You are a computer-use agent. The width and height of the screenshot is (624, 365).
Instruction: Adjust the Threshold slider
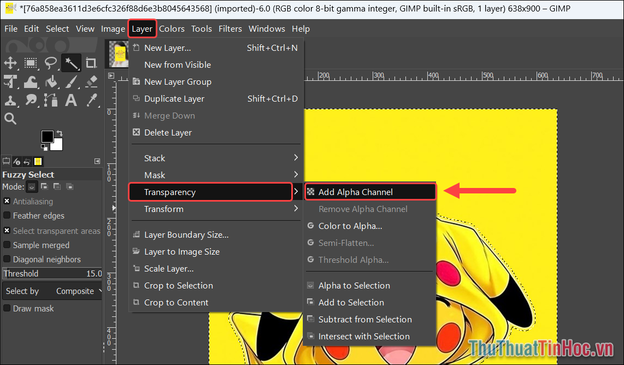52,273
